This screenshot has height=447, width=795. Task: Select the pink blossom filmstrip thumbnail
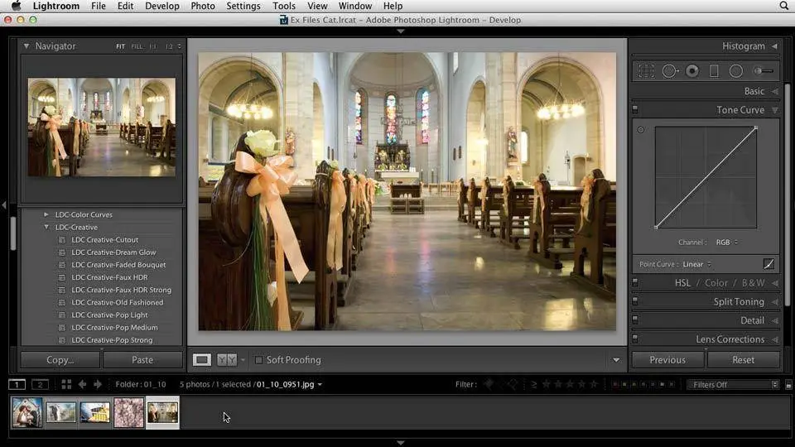coord(128,412)
